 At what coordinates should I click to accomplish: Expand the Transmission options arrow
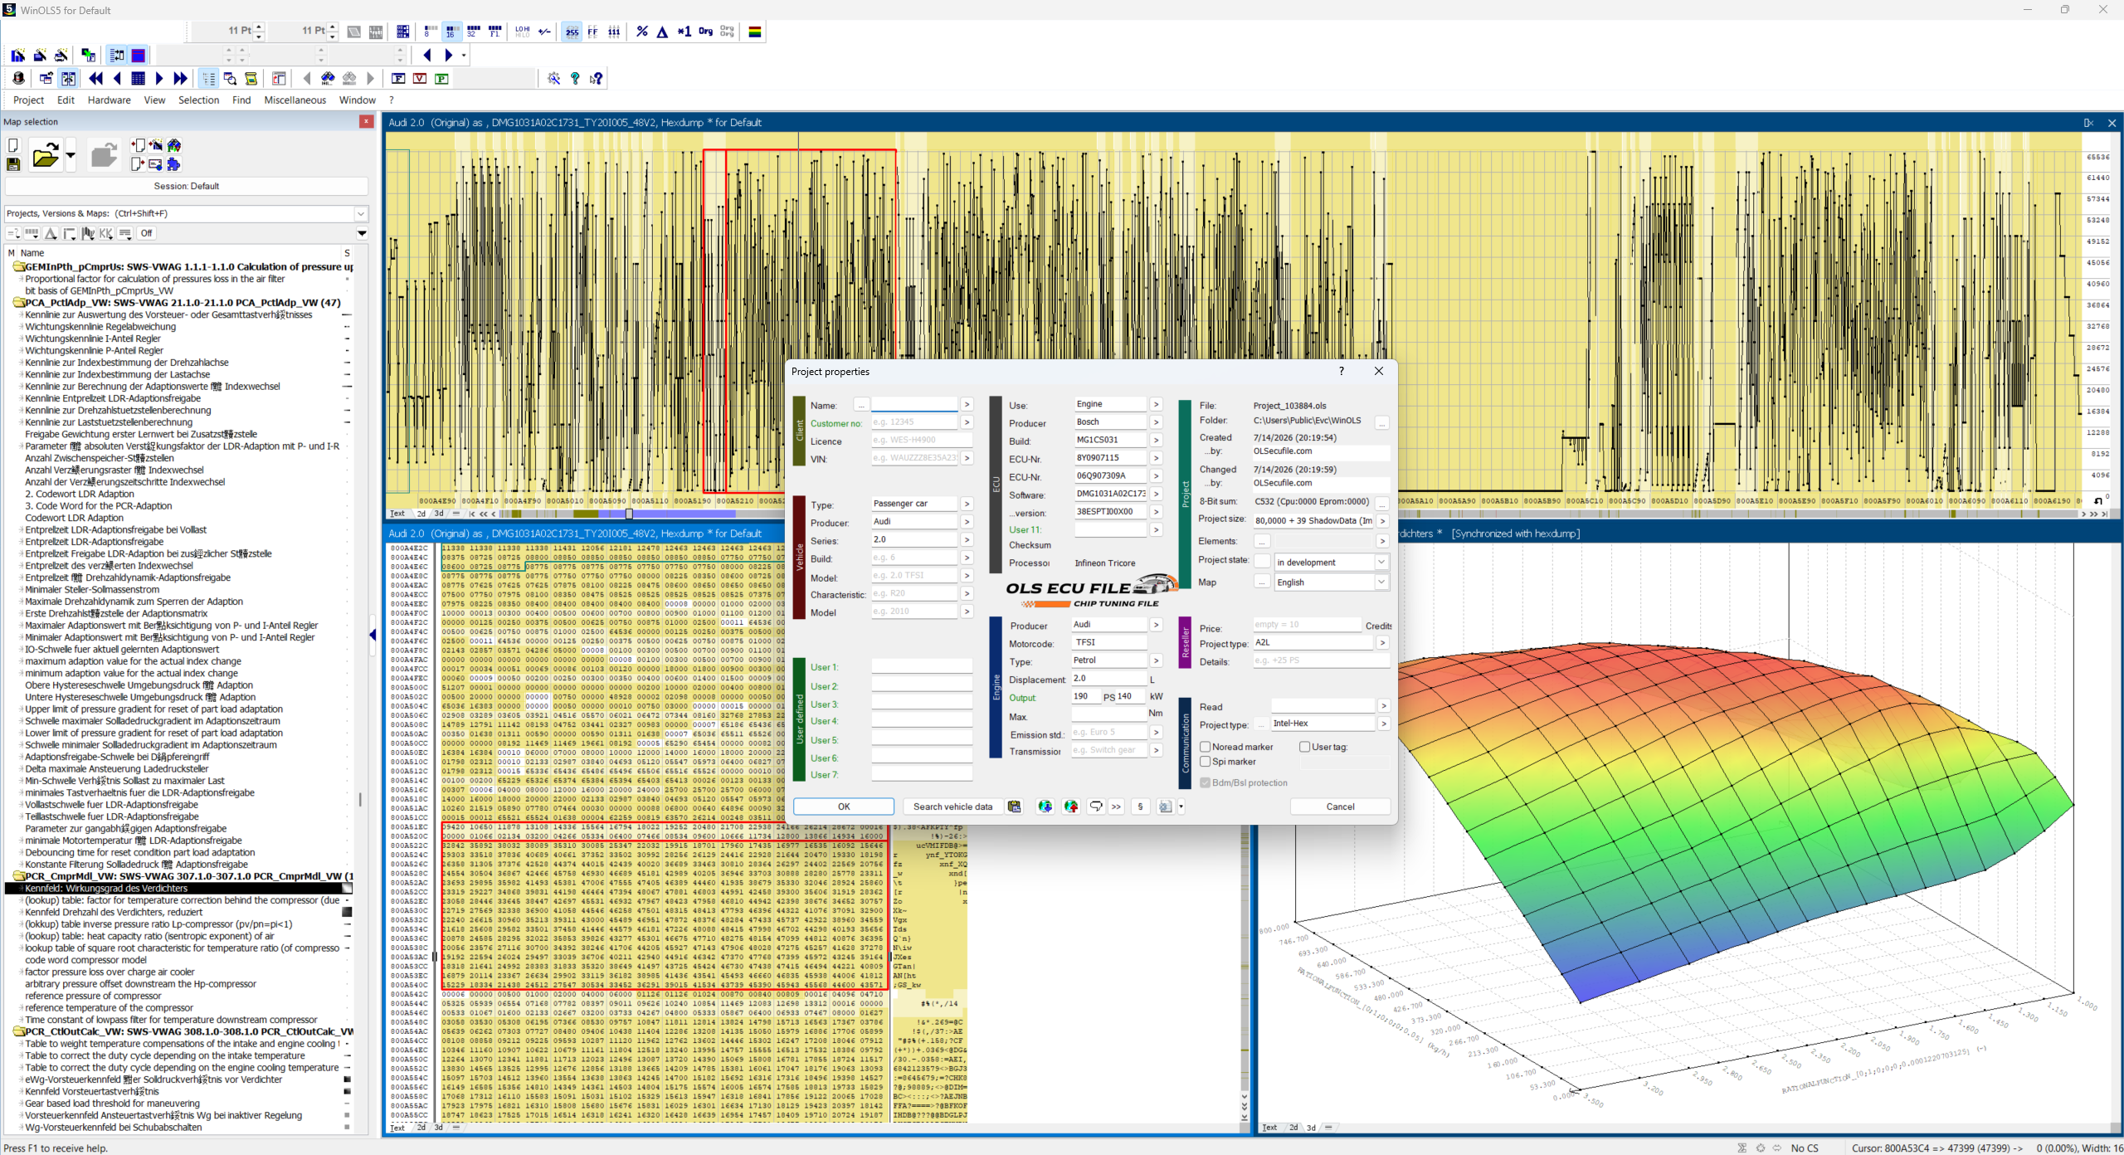click(x=1156, y=751)
